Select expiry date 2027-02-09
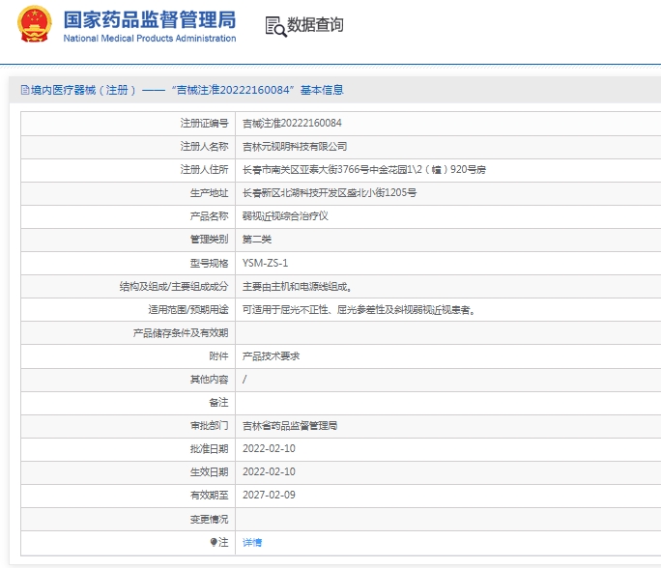This screenshot has height=568, width=661. point(269,495)
